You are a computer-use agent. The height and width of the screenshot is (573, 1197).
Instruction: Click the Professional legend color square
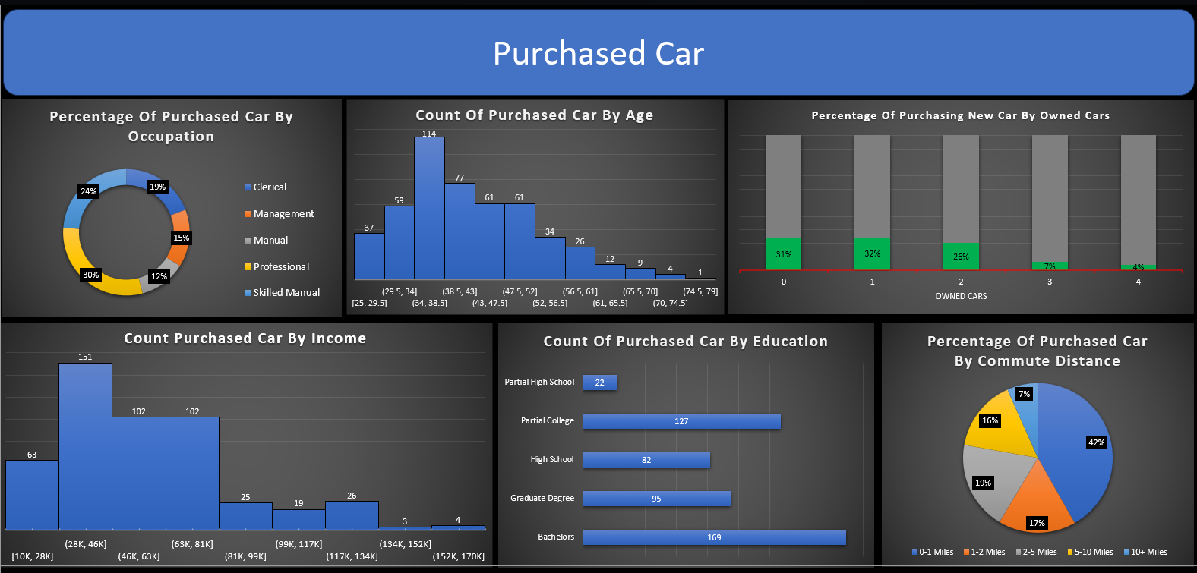tap(248, 267)
